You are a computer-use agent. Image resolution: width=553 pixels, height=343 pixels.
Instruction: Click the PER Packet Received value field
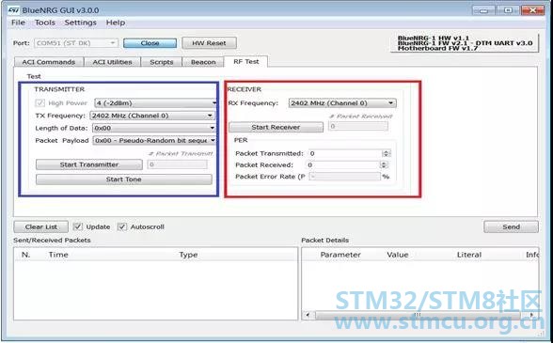(x=342, y=164)
